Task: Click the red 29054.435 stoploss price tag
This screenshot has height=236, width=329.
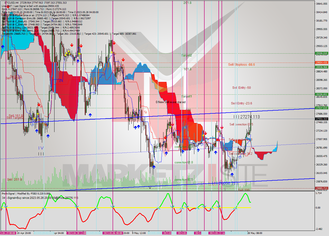Action: pyautogui.click(x=322, y=62)
